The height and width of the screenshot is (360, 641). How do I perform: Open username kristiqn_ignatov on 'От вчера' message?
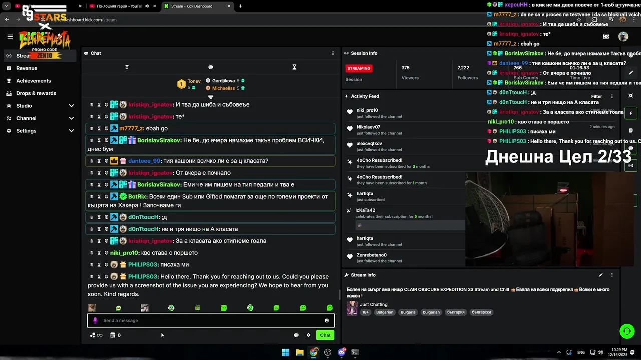(151, 173)
